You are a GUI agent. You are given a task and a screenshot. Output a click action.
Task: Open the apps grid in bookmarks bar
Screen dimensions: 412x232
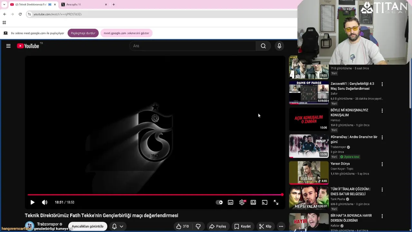click(x=4, y=23)
